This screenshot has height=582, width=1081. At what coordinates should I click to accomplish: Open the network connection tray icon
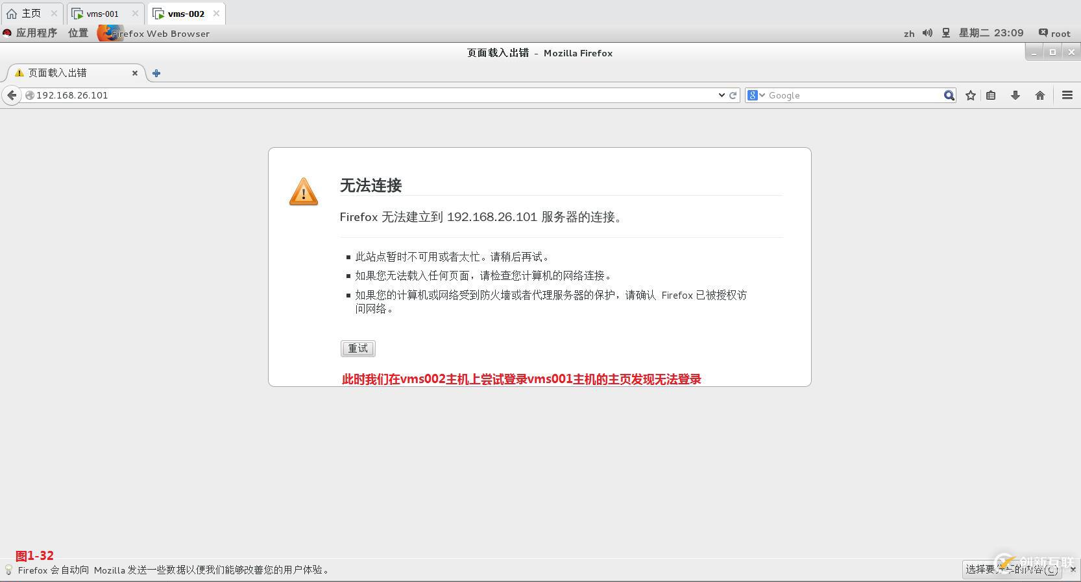coord(946,33)
